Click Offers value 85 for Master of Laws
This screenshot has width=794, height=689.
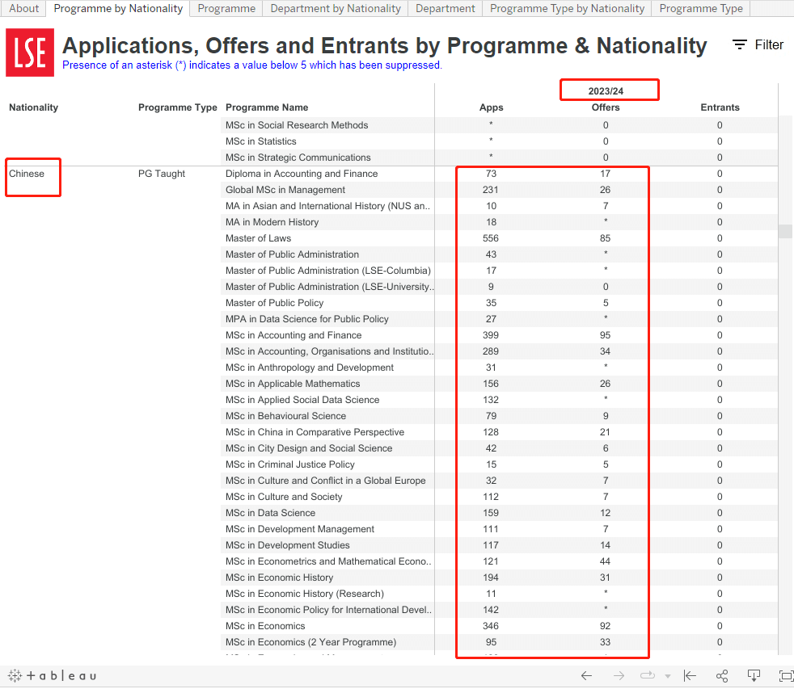[x=605, y=238]
